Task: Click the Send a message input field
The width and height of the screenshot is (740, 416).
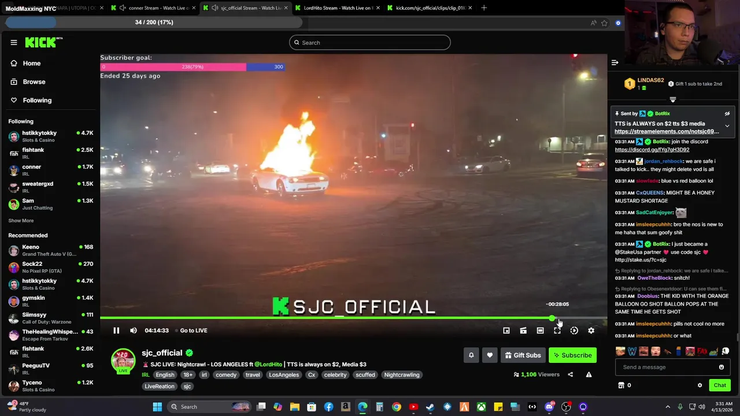Action: 667,367
